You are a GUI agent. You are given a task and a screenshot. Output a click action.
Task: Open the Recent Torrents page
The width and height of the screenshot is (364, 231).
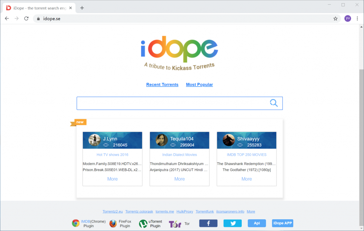(x=162, y=84)
